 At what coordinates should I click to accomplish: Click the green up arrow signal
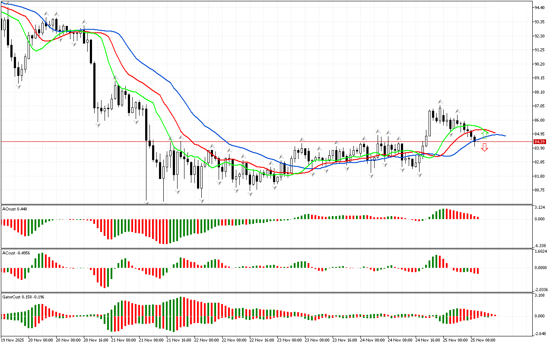485,134
